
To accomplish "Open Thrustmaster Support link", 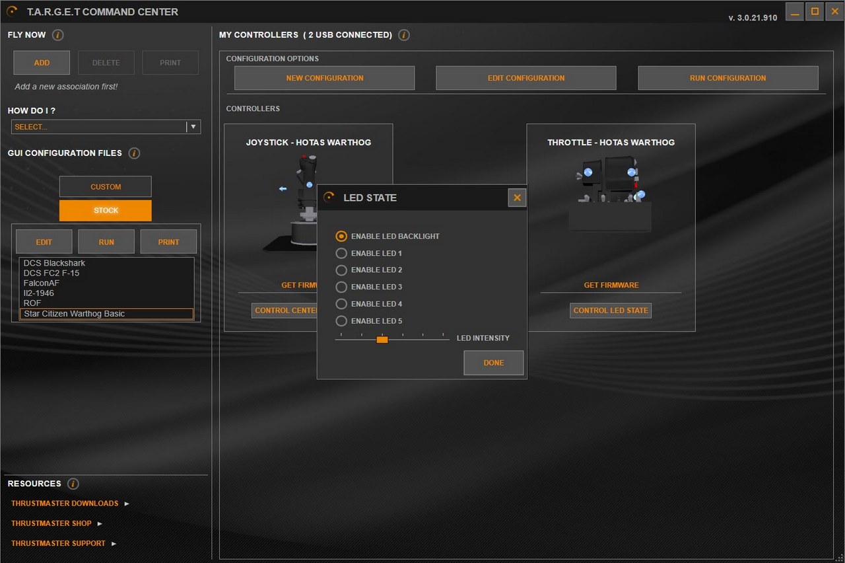I will [58, 543].
